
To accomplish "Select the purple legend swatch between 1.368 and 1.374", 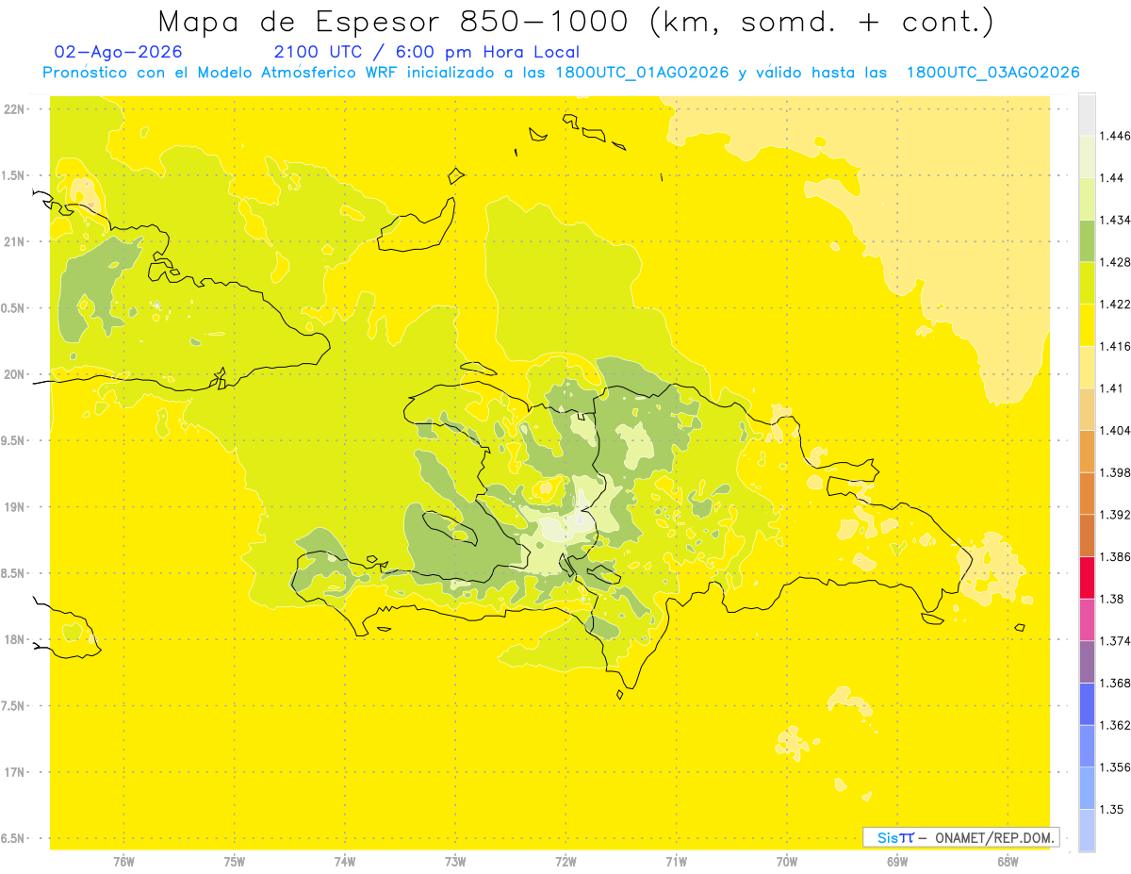I will (1087, 662).
